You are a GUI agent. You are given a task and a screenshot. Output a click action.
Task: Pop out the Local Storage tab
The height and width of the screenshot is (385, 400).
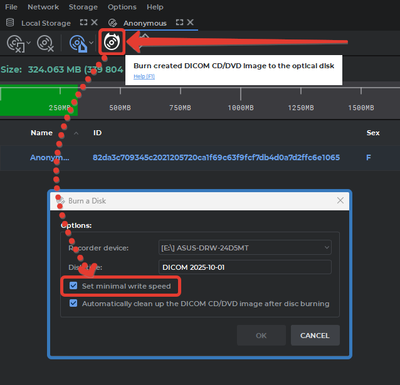coord(82,23)
